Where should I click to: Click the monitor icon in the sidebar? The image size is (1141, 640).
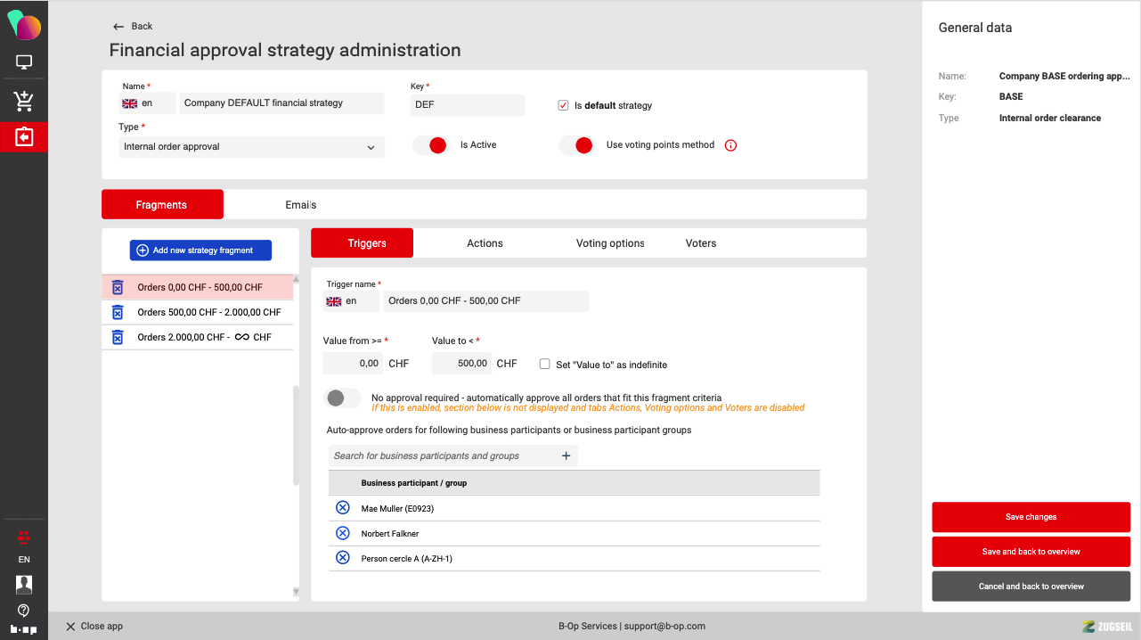[24, 62]
